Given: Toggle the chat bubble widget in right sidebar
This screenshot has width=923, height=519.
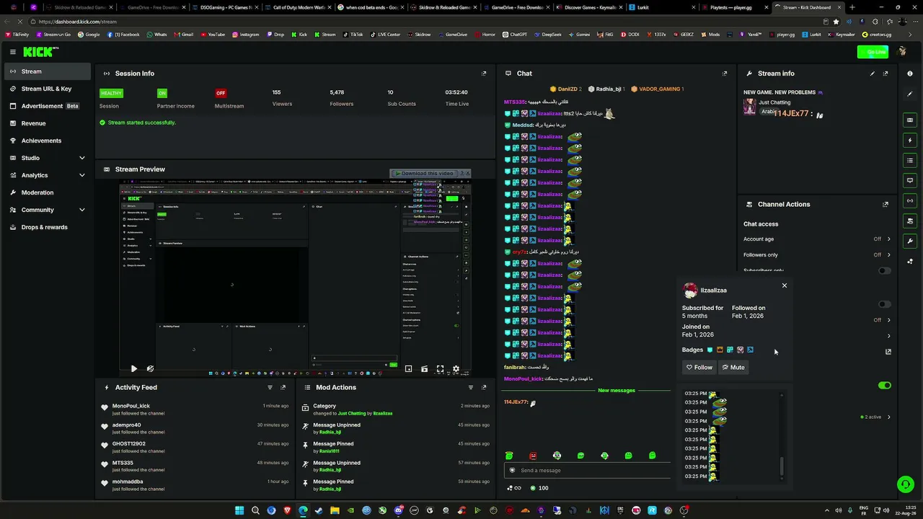Looking at the screenshot, I should click(x=910, y=180).
